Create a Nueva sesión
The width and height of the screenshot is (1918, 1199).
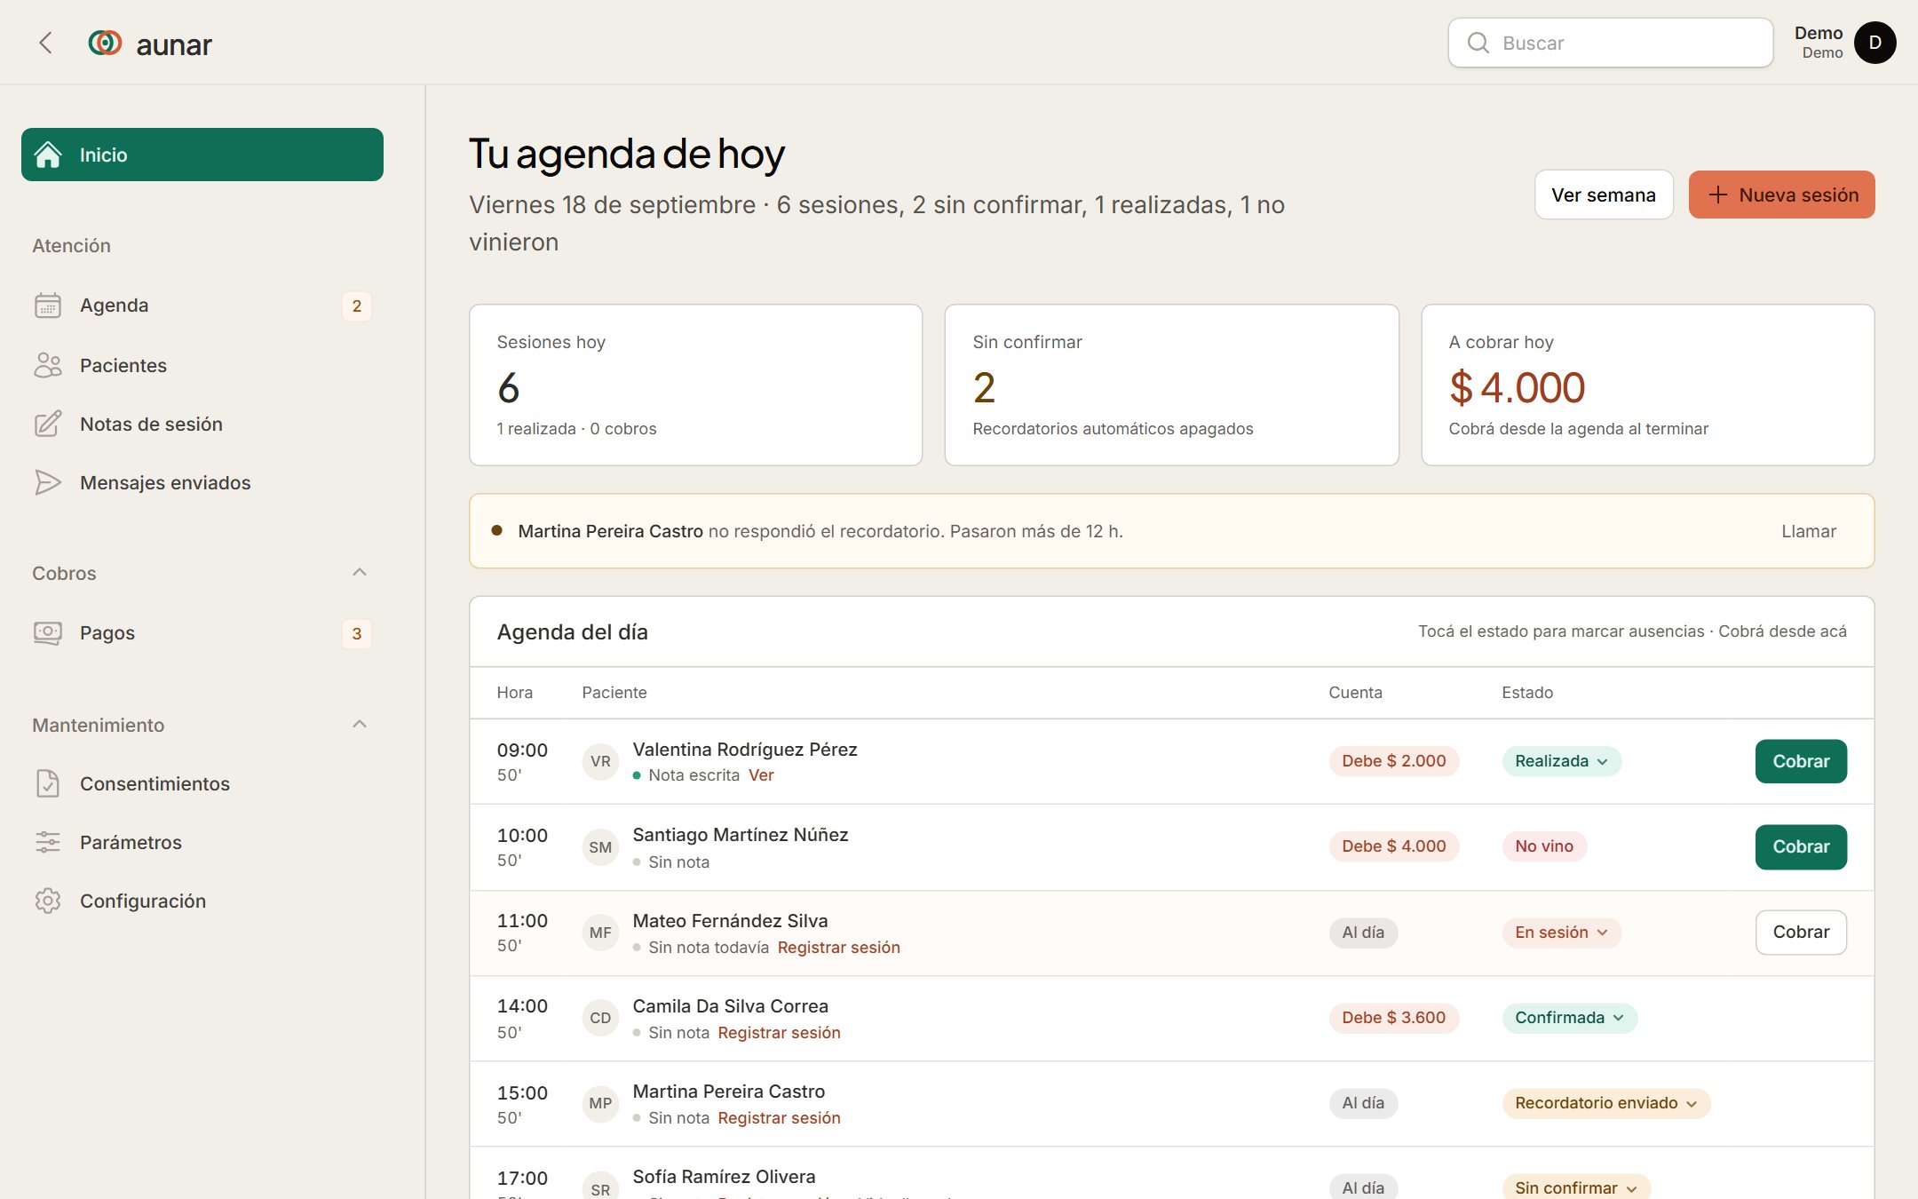click(1781, 195)
